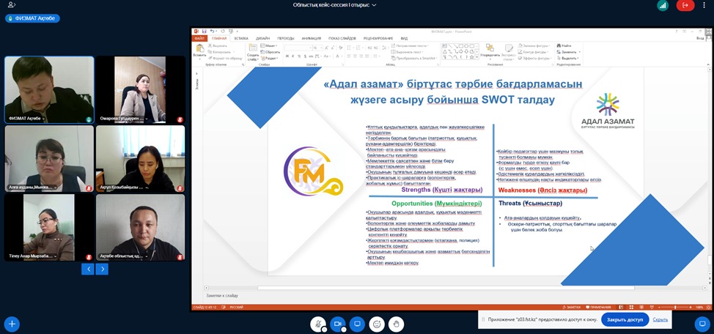
Task: Click the Скрыть link
Action: (660, 319)
